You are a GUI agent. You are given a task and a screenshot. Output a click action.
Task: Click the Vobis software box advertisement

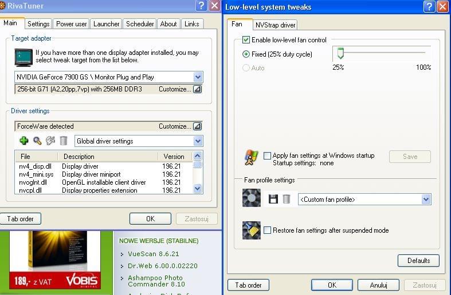pos(55,260)
